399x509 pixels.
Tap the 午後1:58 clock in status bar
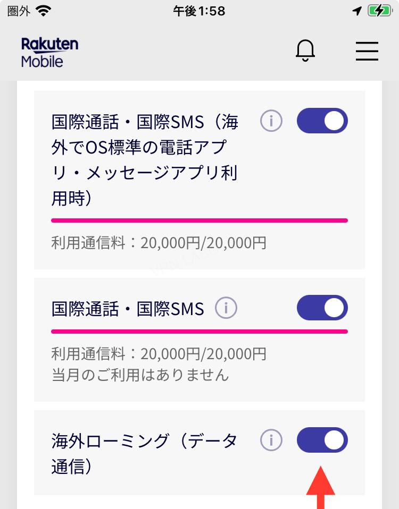199,11
